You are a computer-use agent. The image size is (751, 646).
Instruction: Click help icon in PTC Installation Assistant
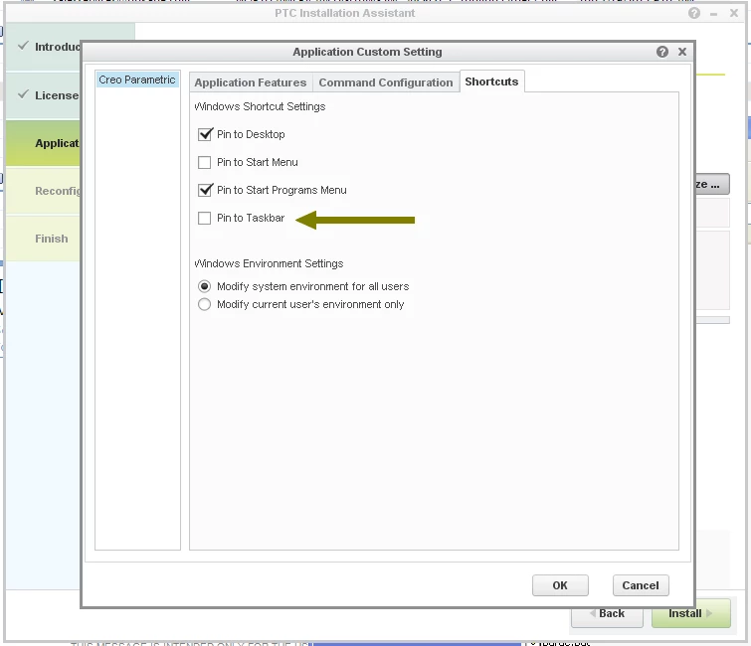(694, 13)
